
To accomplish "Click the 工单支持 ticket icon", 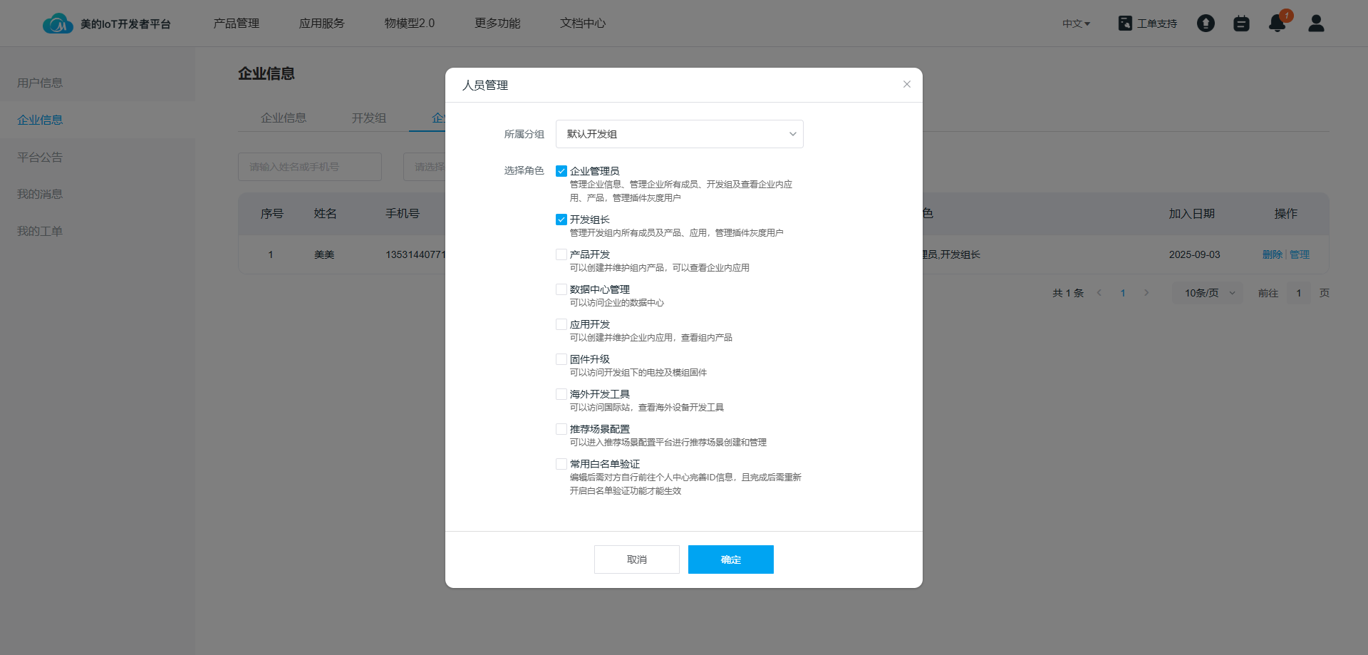I will (1125, 24).
